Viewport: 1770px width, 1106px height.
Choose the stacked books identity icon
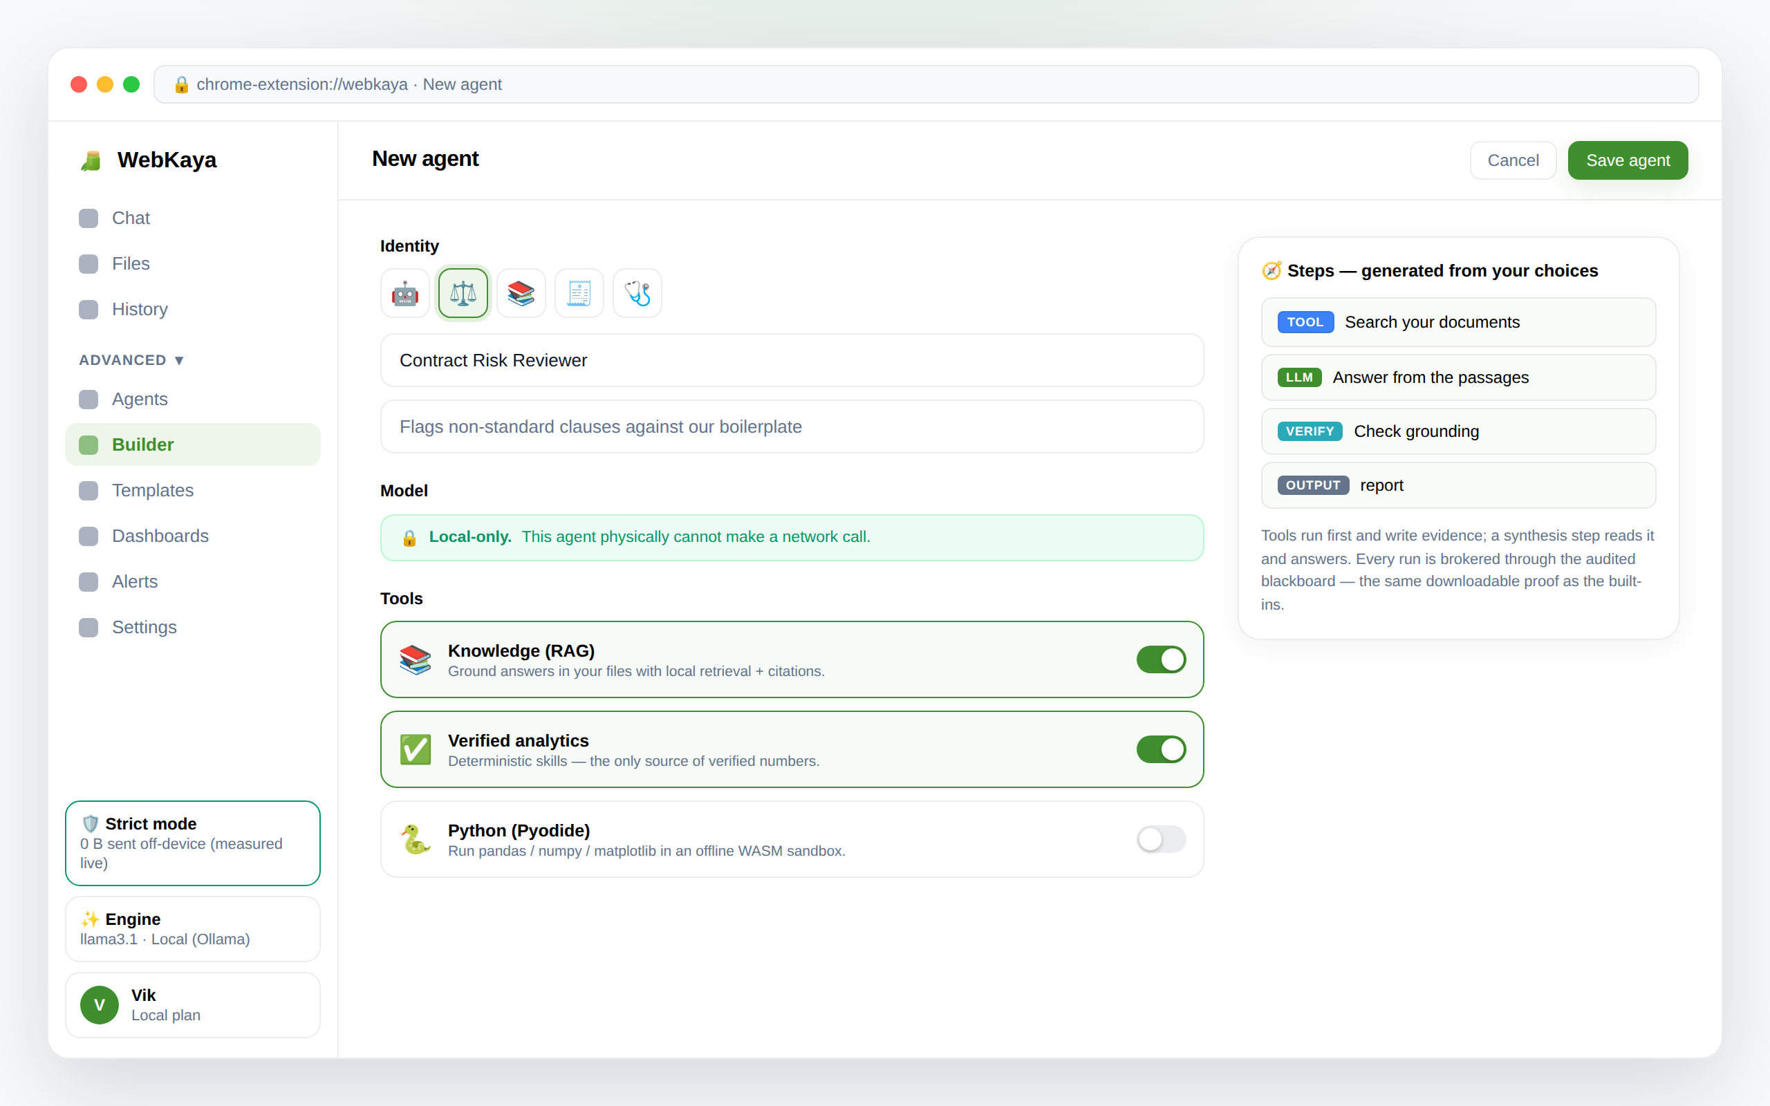tap(521, 293)
